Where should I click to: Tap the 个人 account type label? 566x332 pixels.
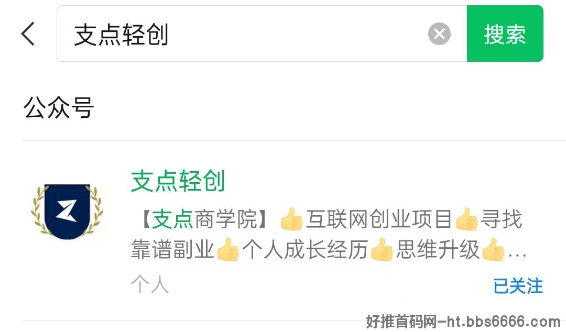[150, 284]
